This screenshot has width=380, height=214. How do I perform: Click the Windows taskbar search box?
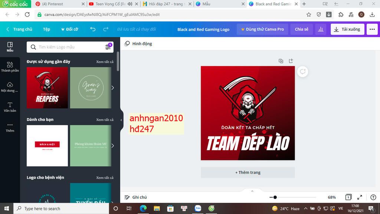point(61,208)
